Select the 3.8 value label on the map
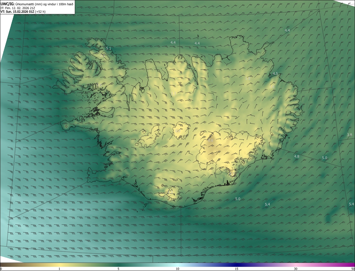The width and height of the screenshot is (355, 271). (349, 135)
